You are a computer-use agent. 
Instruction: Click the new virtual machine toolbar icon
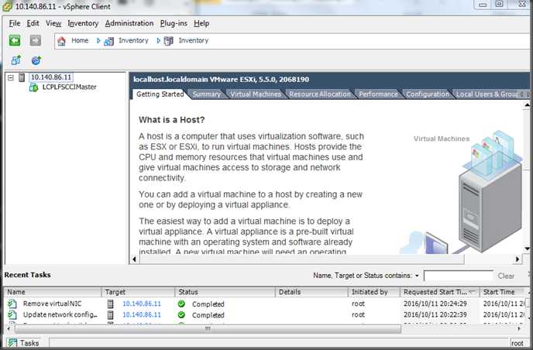[x=16, y=60]
